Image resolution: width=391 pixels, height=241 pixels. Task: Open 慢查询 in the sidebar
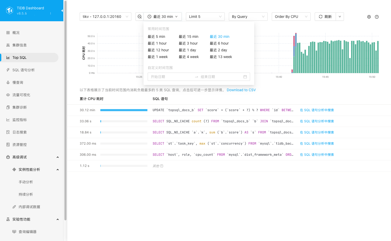[18, 82]
